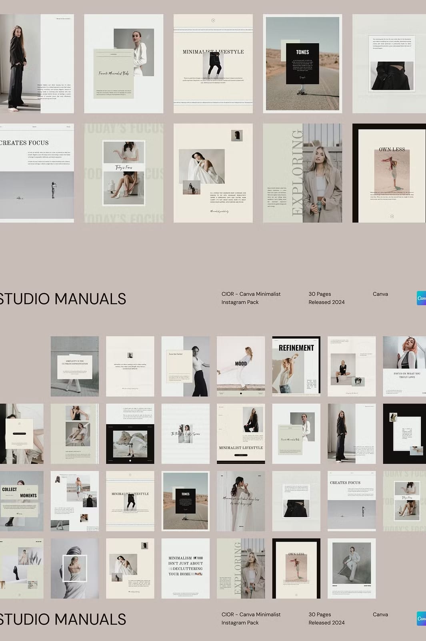Click the large Today's Focus template preview
This screenshot has width=426, height=641.
(x=124, y=173)
